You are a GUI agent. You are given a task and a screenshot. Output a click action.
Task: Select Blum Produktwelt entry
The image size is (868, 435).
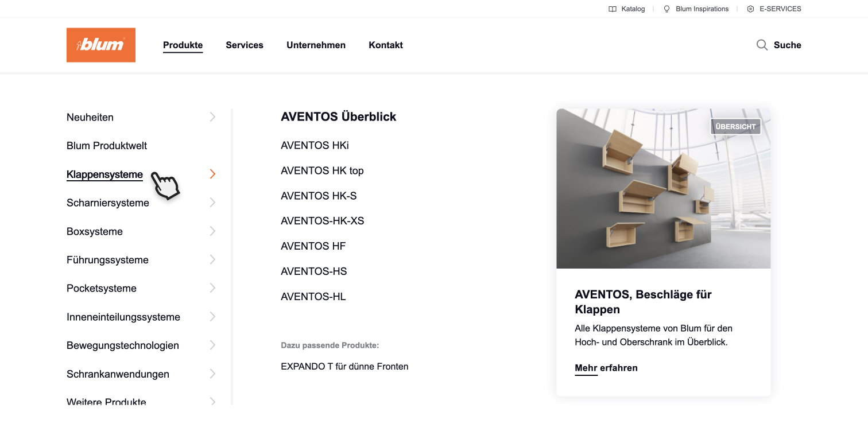[107, 146]
